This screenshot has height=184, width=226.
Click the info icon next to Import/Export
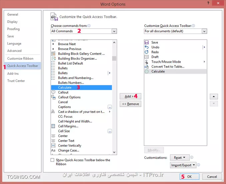click(x=198, y=165)
